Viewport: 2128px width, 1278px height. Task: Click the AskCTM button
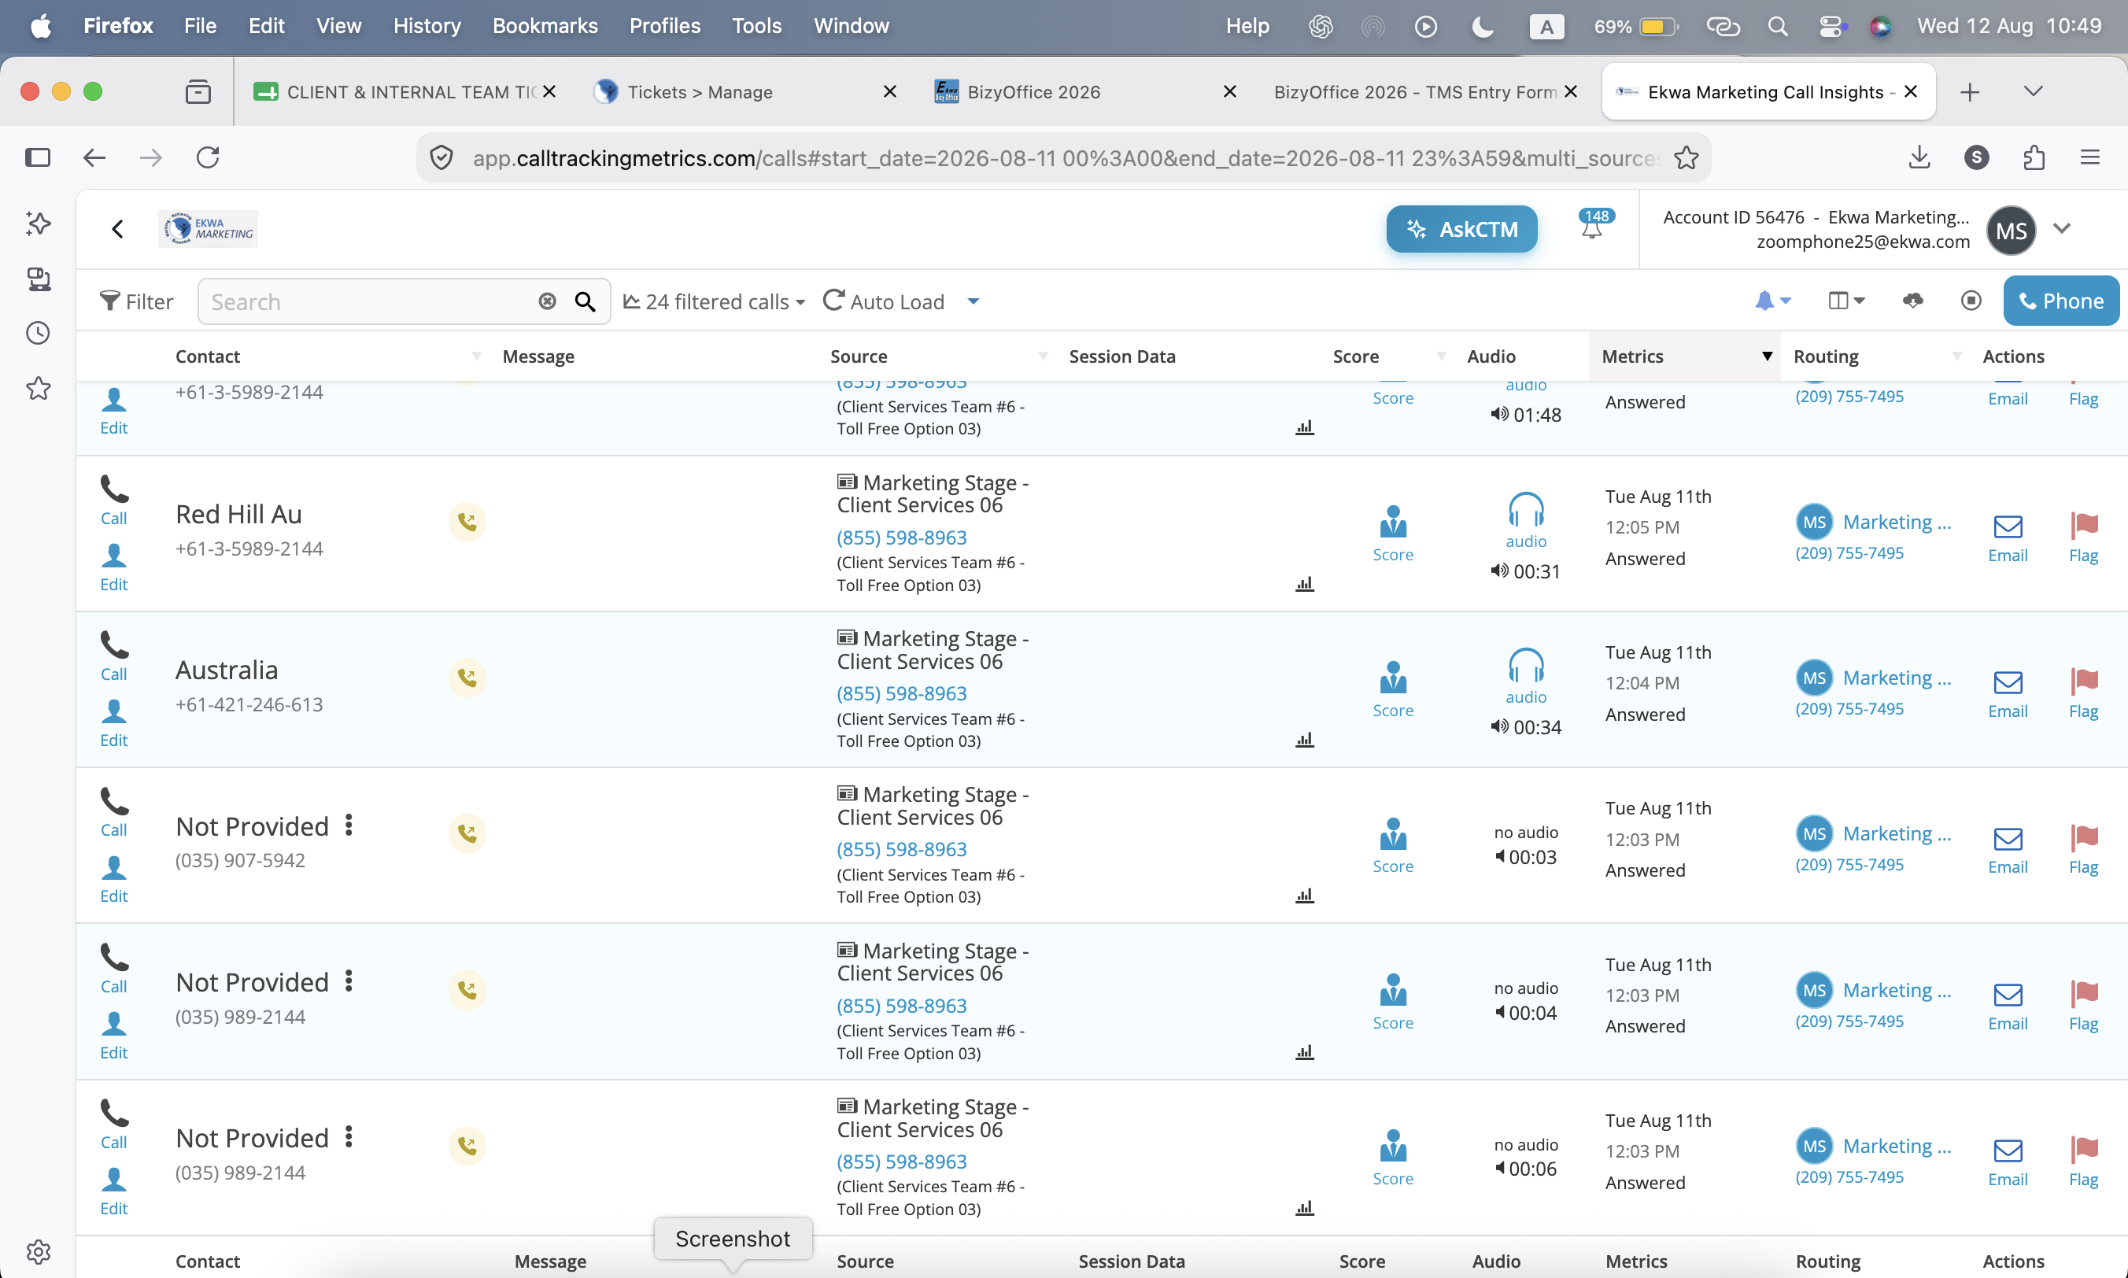click(1461, 229)
